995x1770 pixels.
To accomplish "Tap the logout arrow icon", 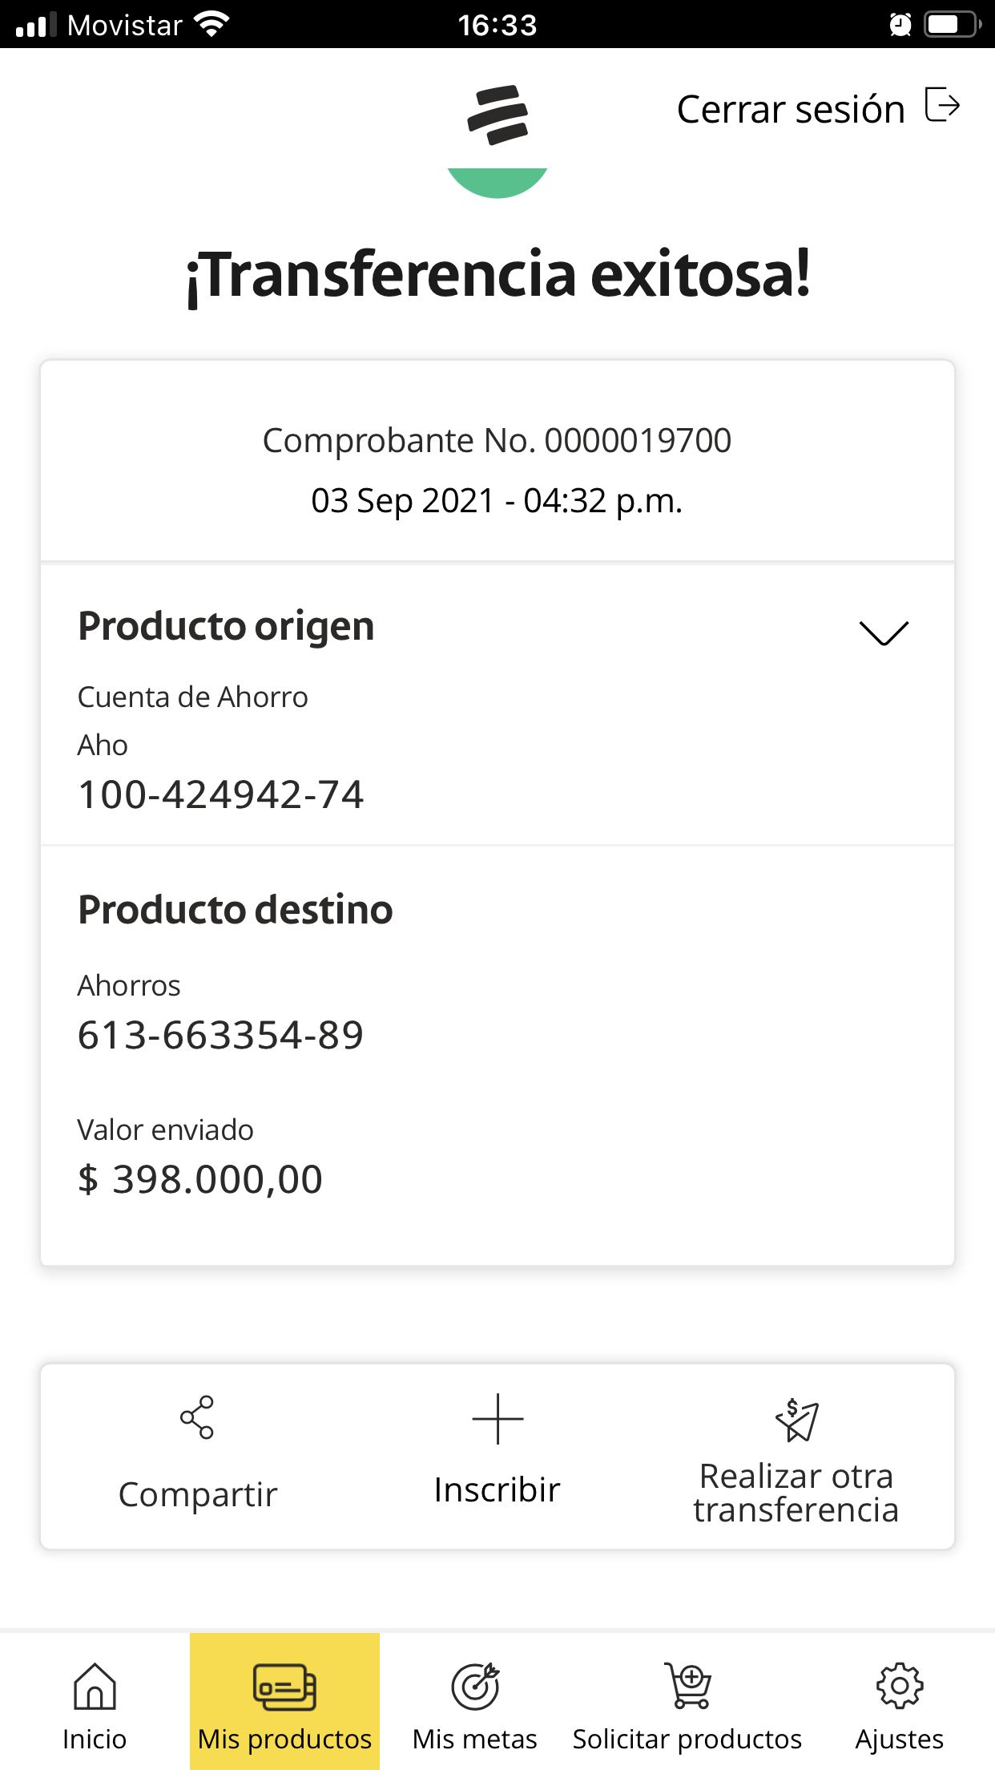I will 942,105.
